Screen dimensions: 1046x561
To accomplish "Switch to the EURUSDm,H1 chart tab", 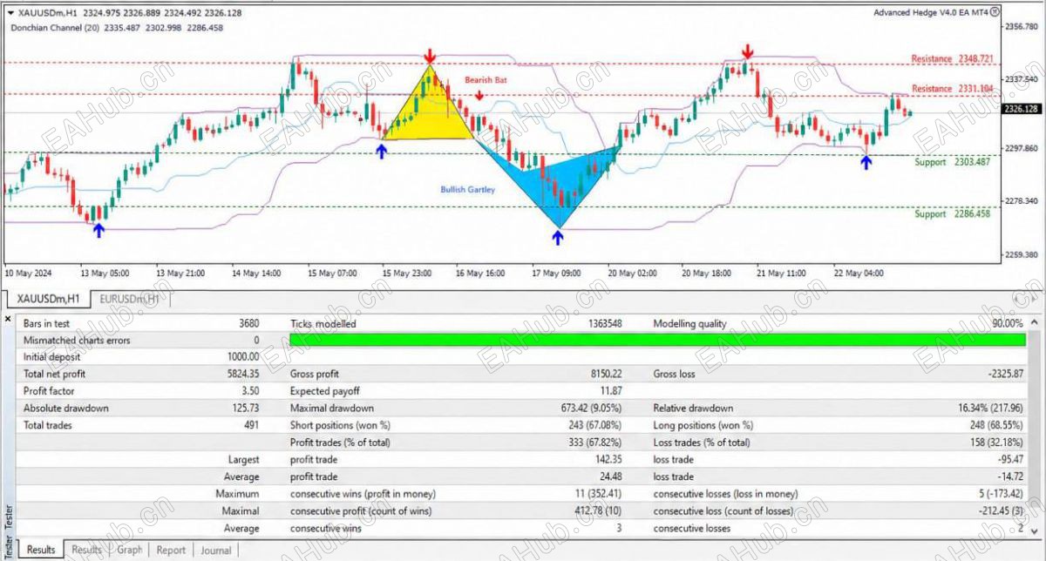I will tap(129, 298).
